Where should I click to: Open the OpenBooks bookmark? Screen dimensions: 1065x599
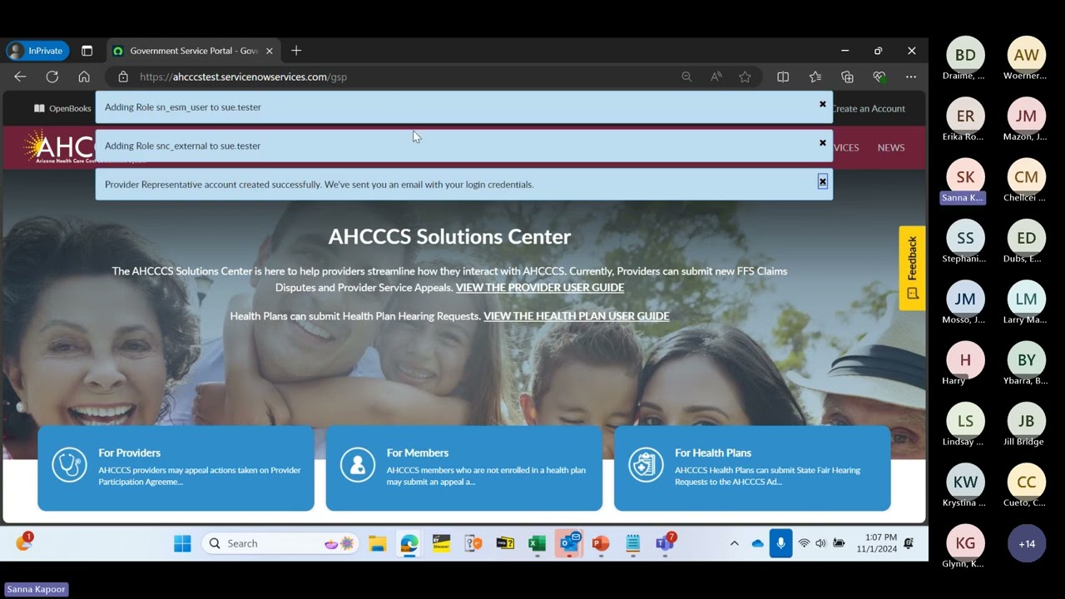tap(62, 108)
